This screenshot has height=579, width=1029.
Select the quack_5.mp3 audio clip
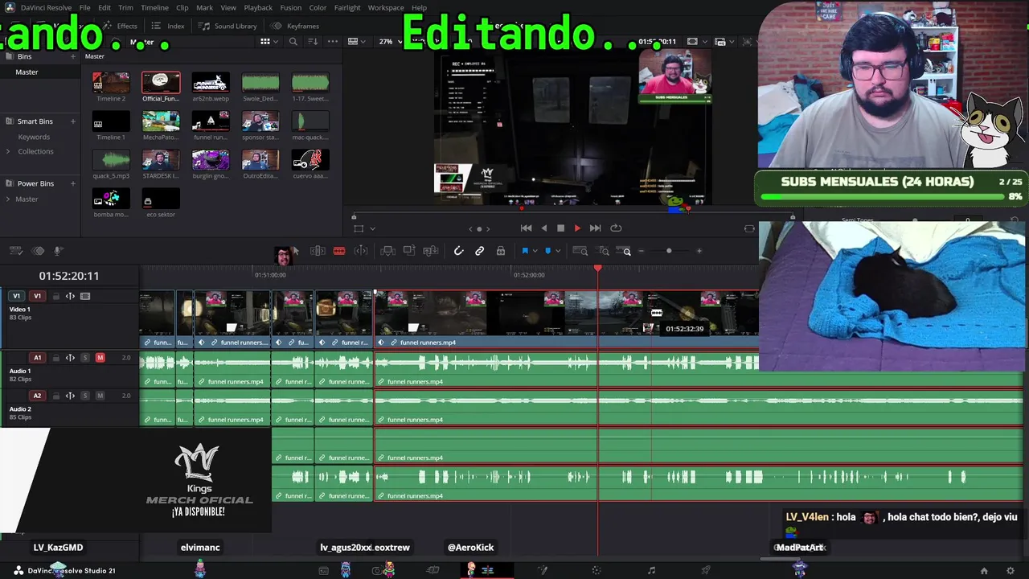tap(111, 159)
